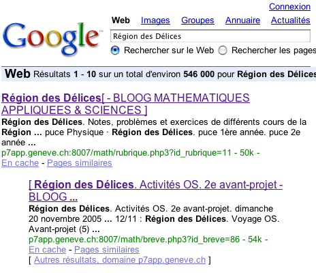Open the second result's Pages similaires link

(x=107, y=250)
